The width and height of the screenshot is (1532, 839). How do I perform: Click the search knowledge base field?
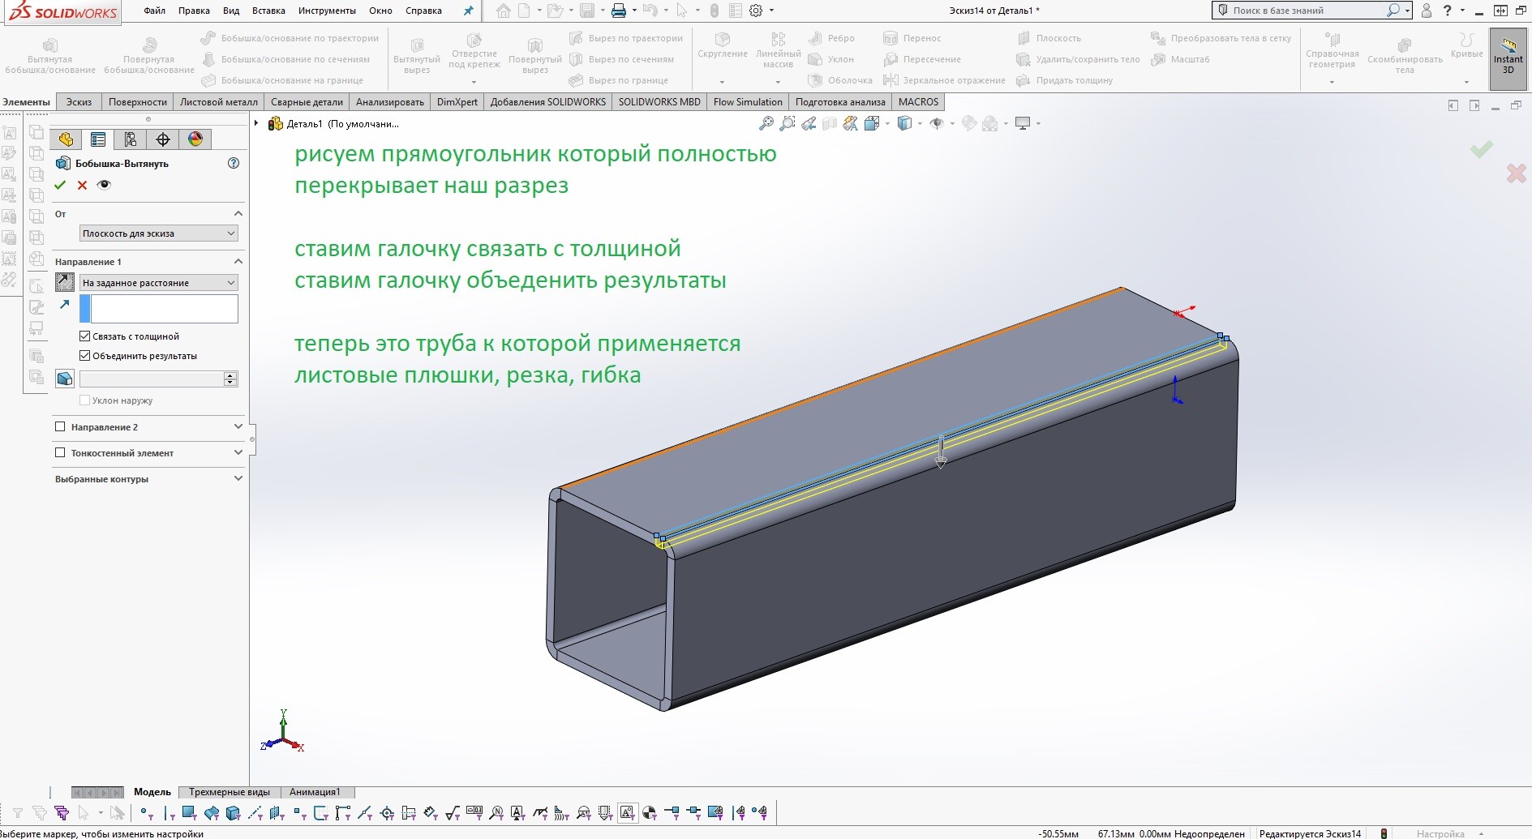1311,11
